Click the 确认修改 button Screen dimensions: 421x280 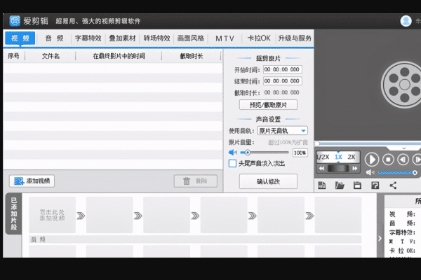[267, 181]
